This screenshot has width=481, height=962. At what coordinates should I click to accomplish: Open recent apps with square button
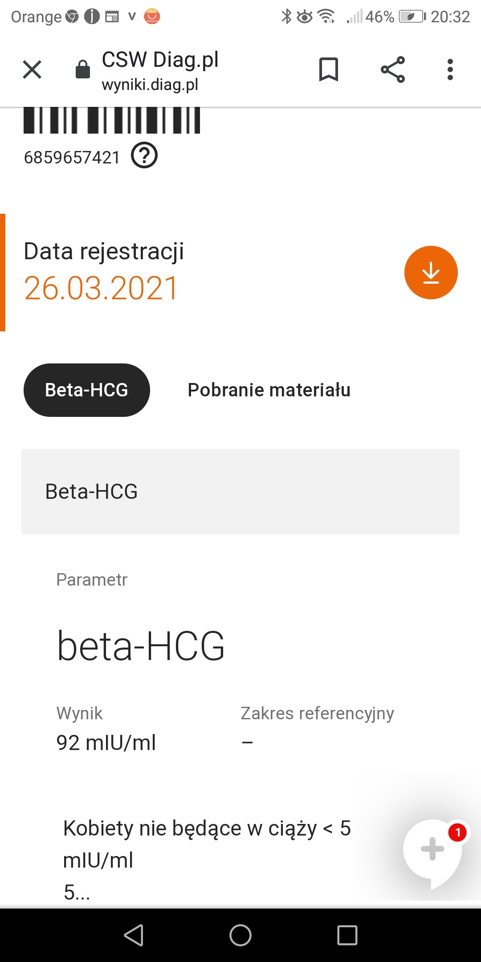click(x=347, y=935)
